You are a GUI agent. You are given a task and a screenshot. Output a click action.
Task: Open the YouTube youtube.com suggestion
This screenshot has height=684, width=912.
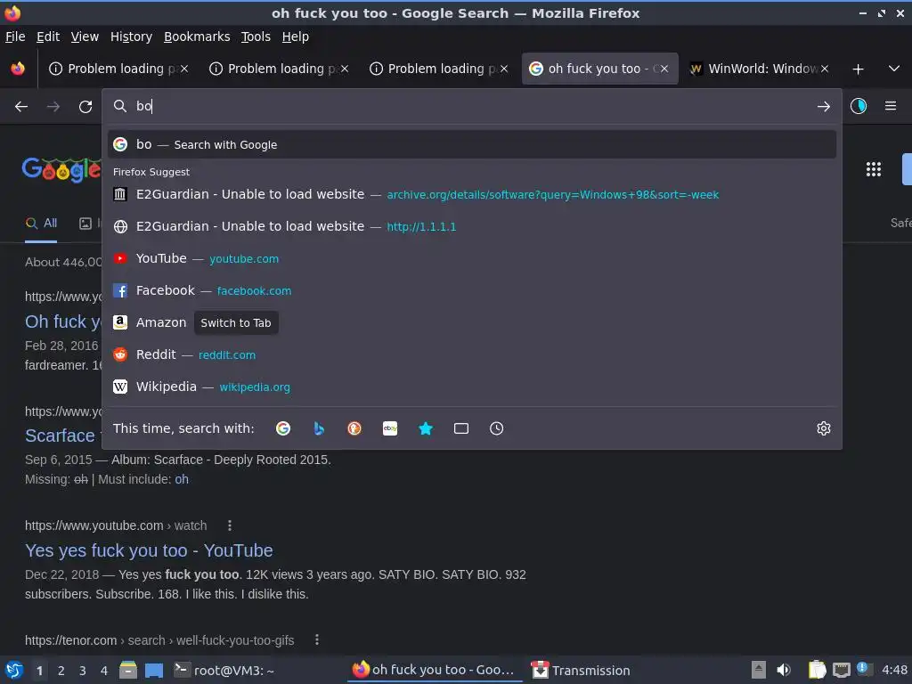click(472, 258)
